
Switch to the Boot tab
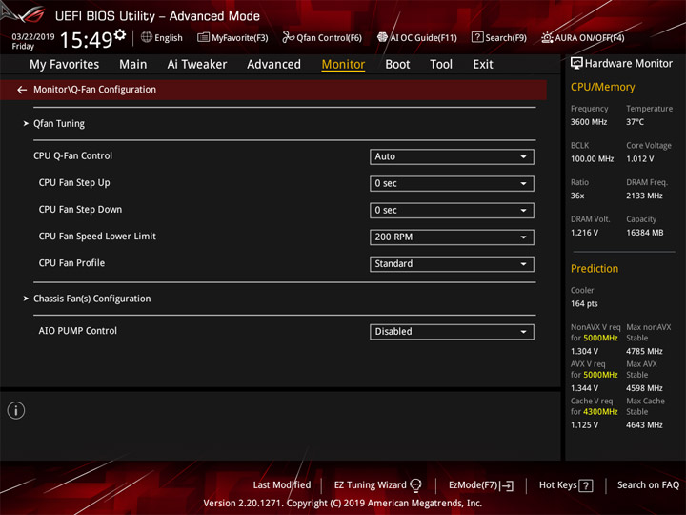click(397, 65)
